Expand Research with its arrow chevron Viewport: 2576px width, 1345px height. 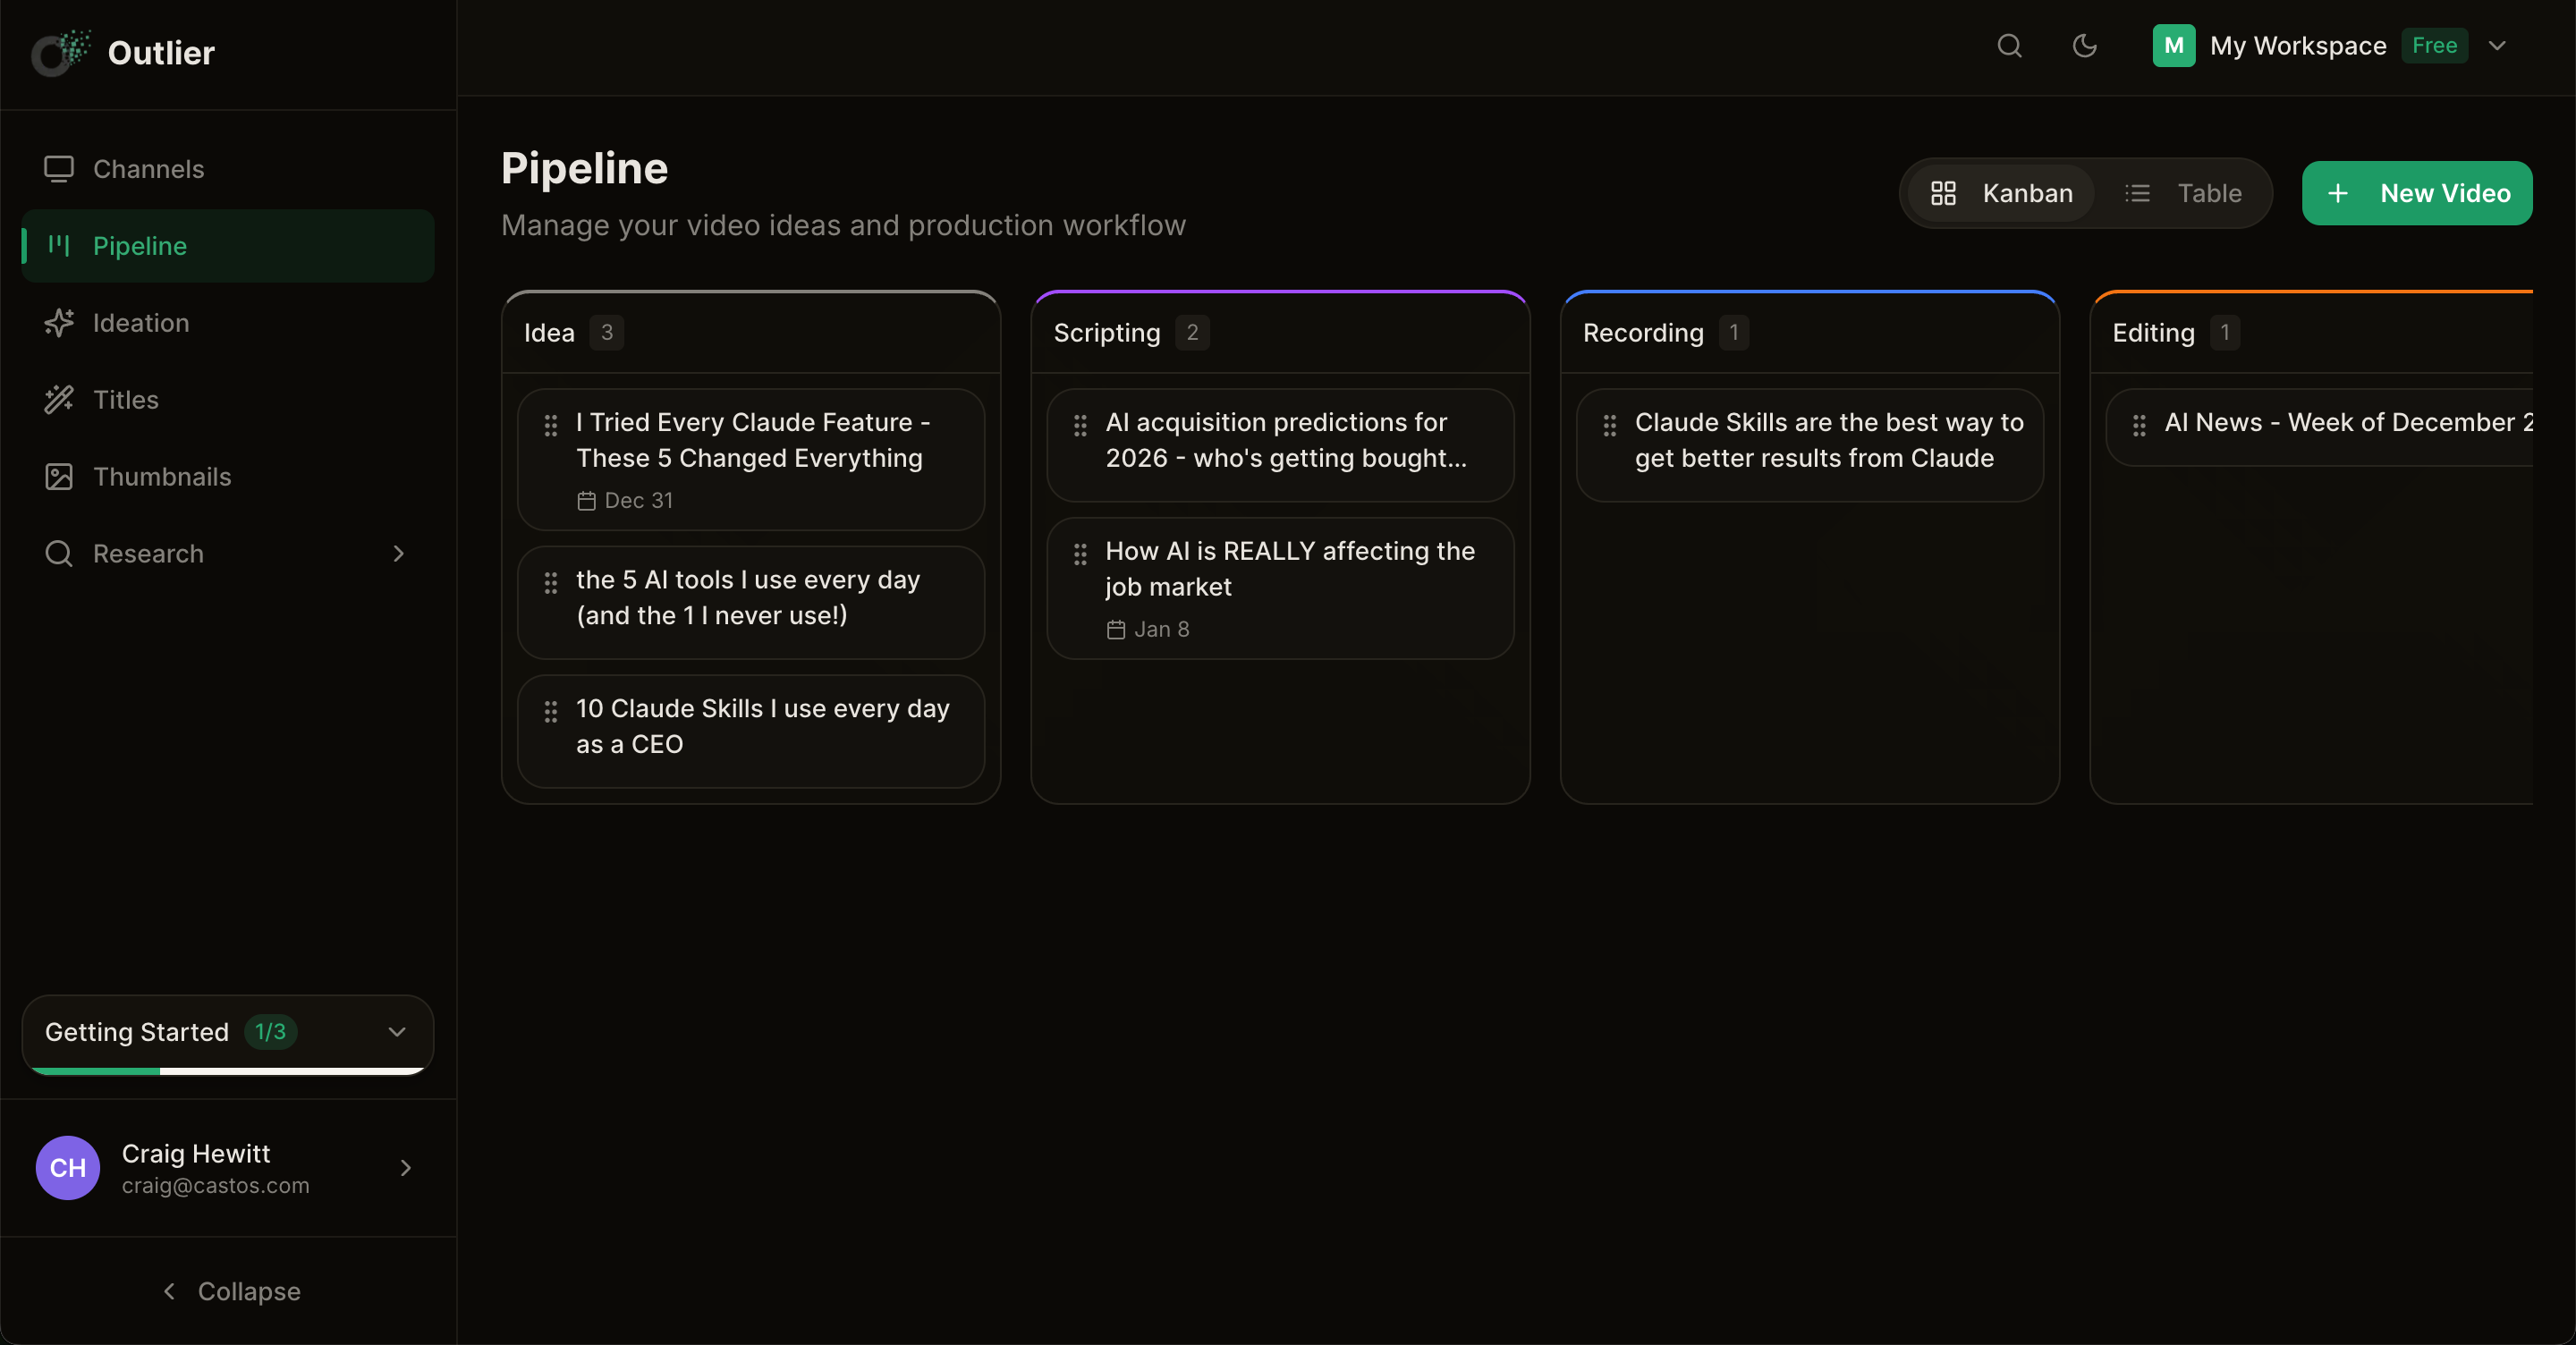point(398,553)
